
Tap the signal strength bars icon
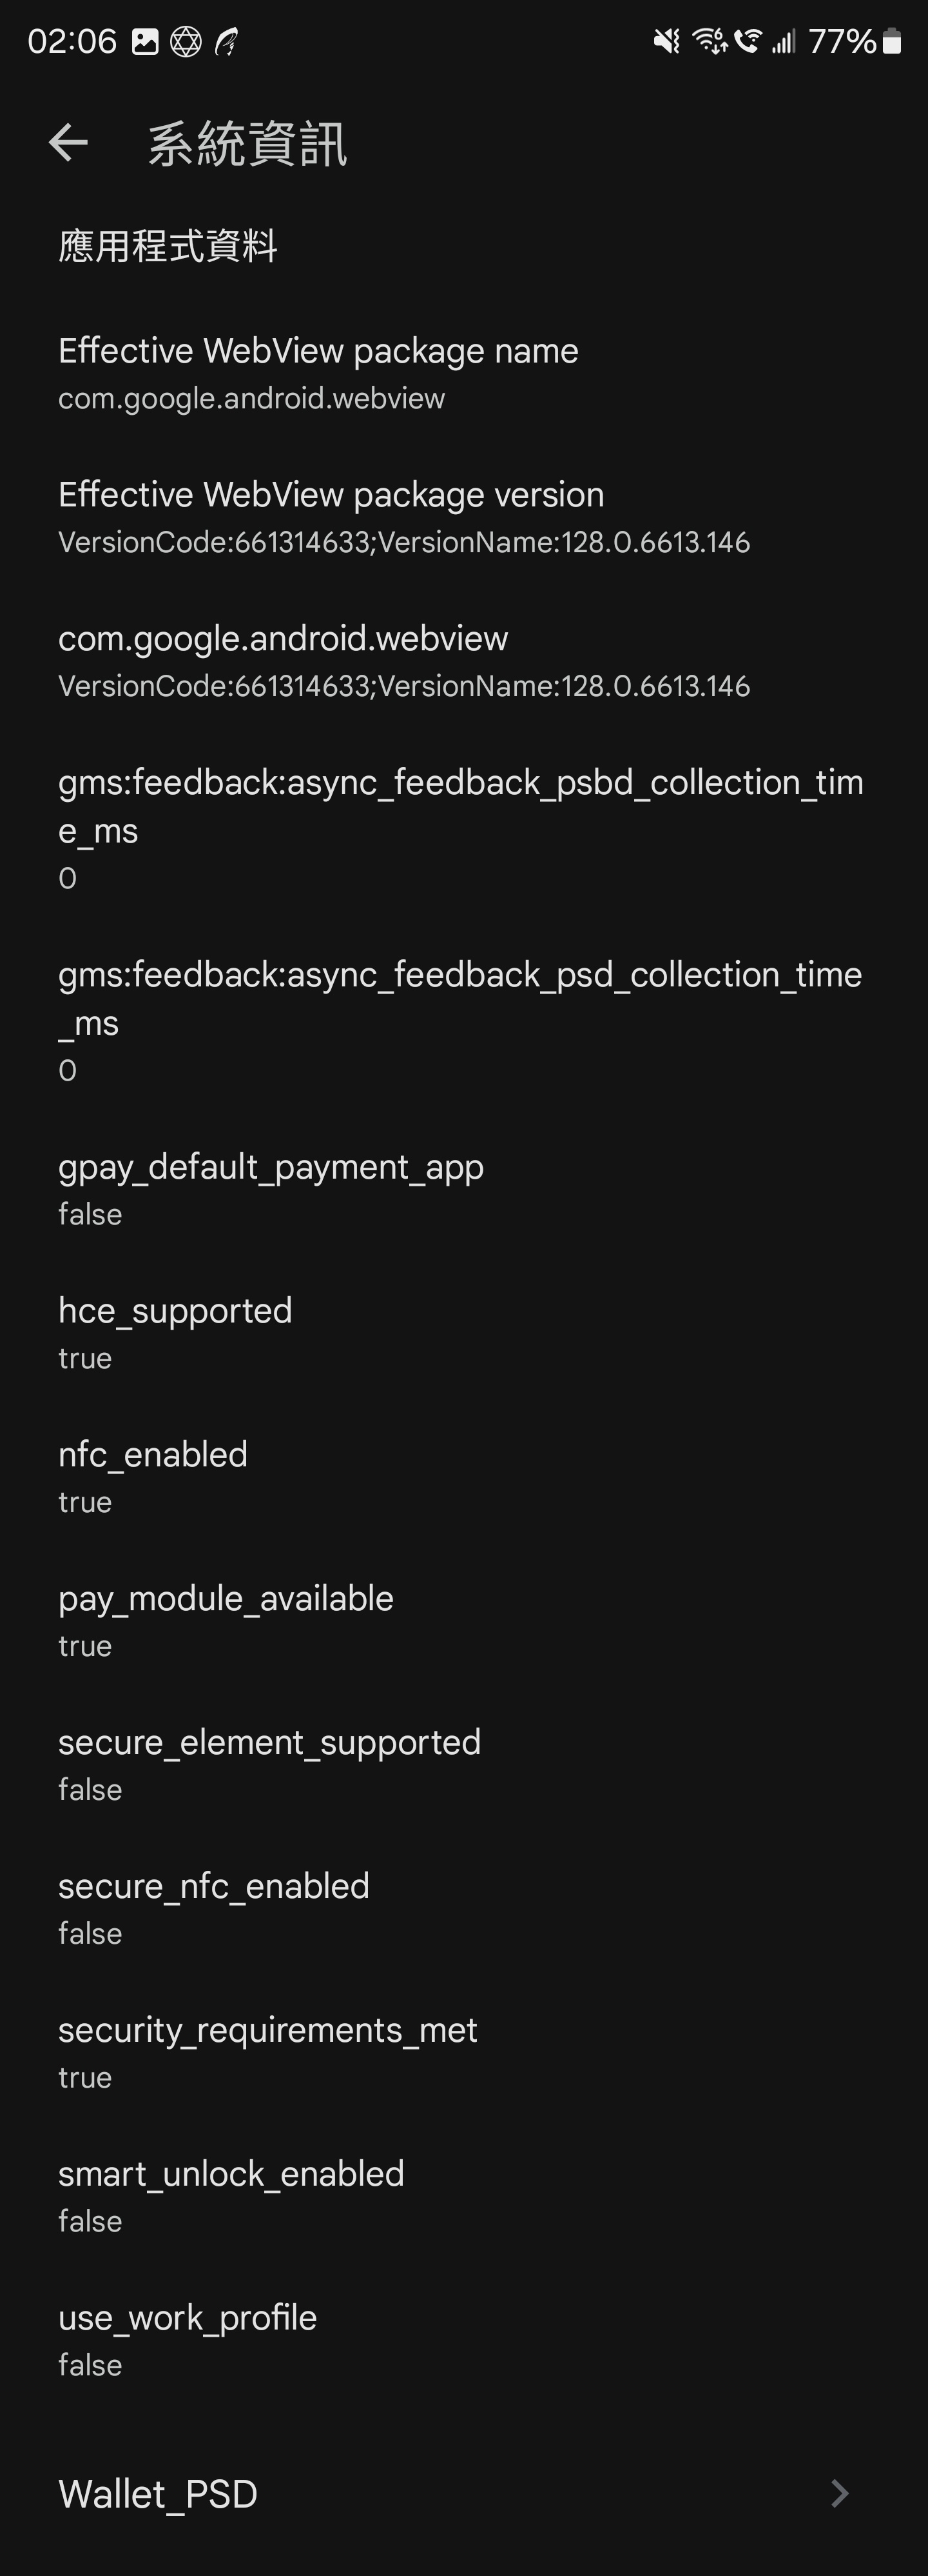tap(783, 41)
